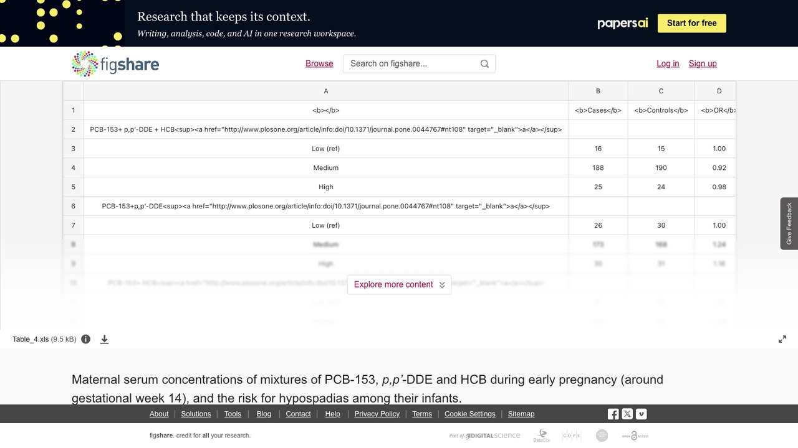
Task: Select column A header in spreadsheet
Action: [326, 91]
